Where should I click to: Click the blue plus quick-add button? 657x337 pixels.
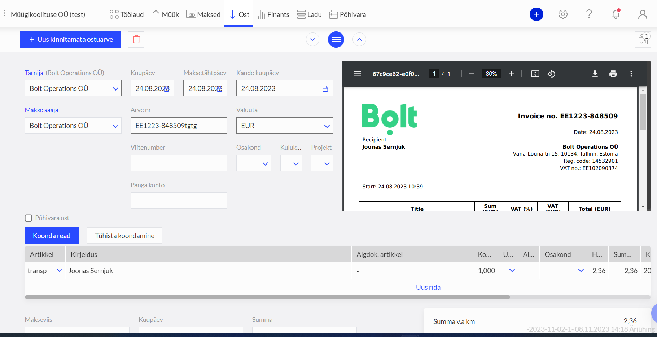[x=536, y=14]
